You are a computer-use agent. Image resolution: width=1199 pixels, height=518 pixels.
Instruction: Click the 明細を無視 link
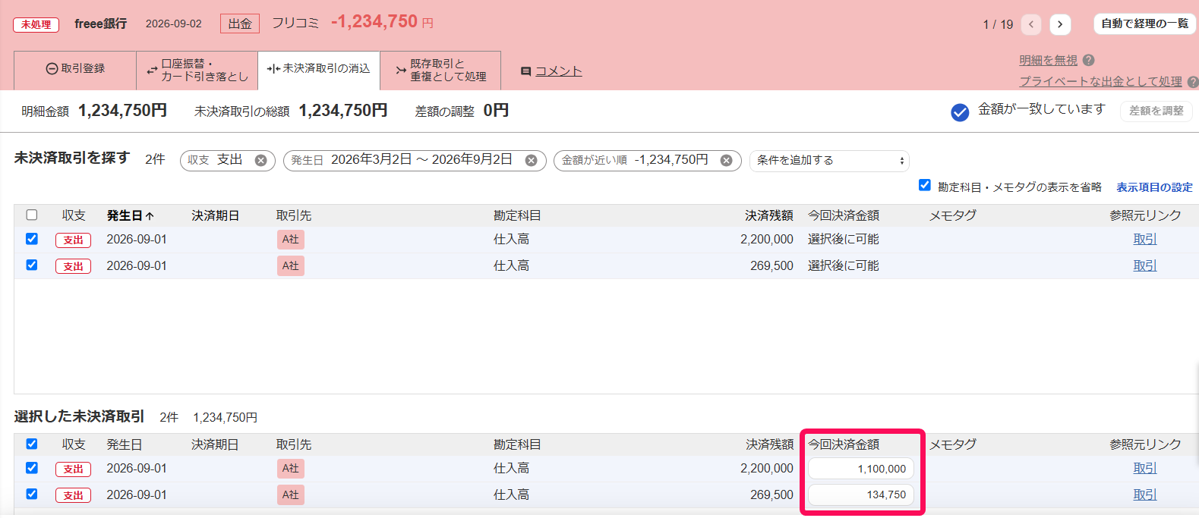[1048, 60]
